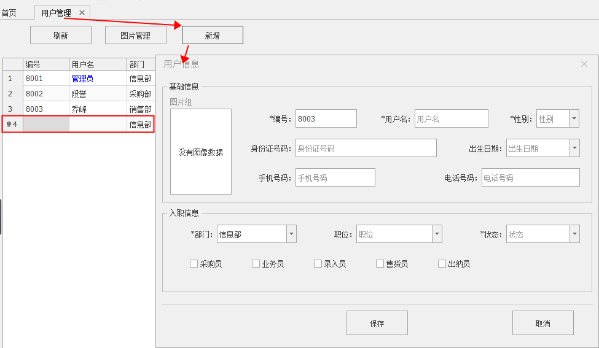599x348 pixels.
Task: Close the 用户管理 tab with its X icon
Action: tap(82, 13)
